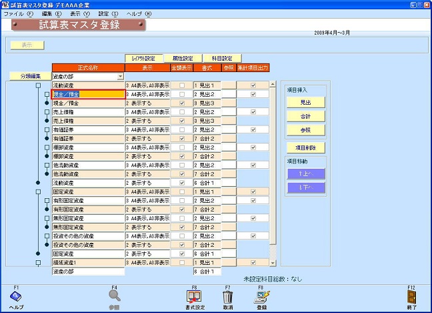Click the F1 ヘルプ help icon
This screenshot has width=432, height=313.
click(x=16, y=296)
